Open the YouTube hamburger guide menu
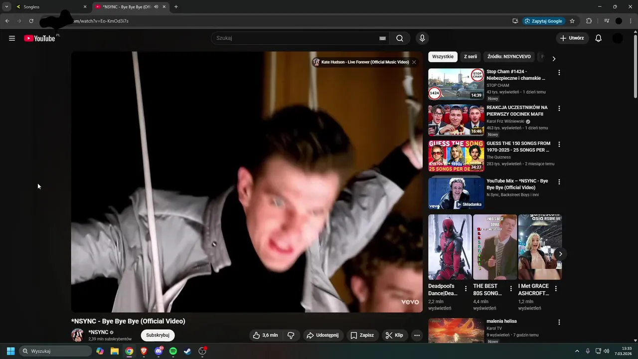The image size is (638, 359). [x=12, y=38]
